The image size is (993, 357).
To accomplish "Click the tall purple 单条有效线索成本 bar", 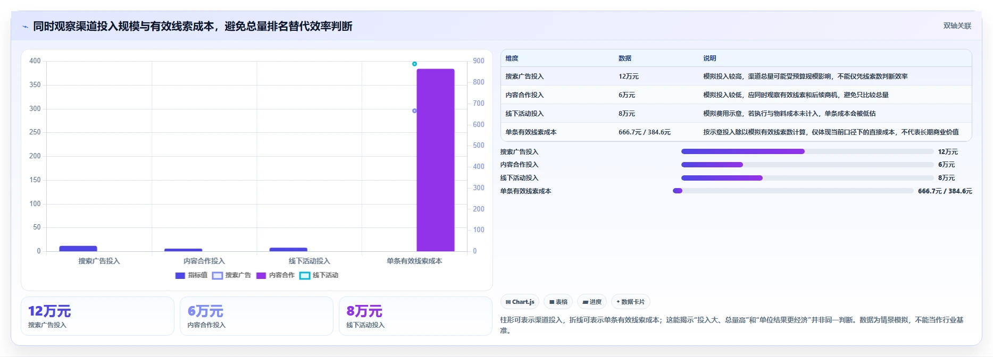I will (x=435, y=160).
